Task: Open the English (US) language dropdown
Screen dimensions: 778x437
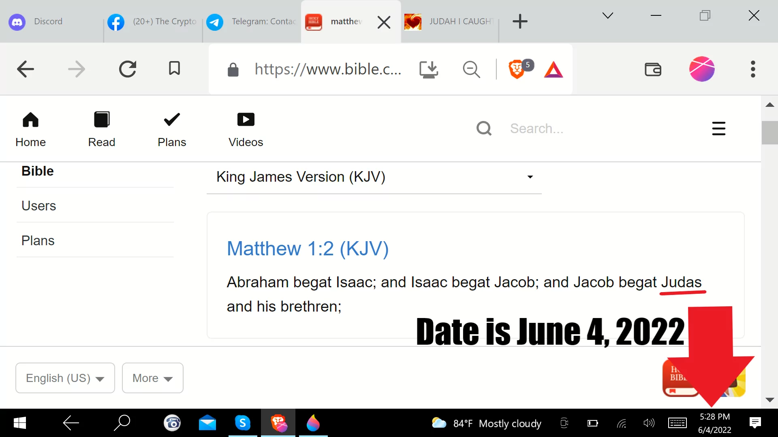Action: [65, 378]
